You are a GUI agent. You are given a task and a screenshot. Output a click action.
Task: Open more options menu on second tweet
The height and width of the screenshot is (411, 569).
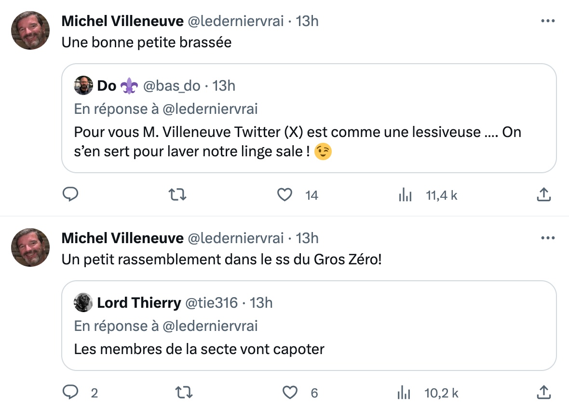point(548,238)
